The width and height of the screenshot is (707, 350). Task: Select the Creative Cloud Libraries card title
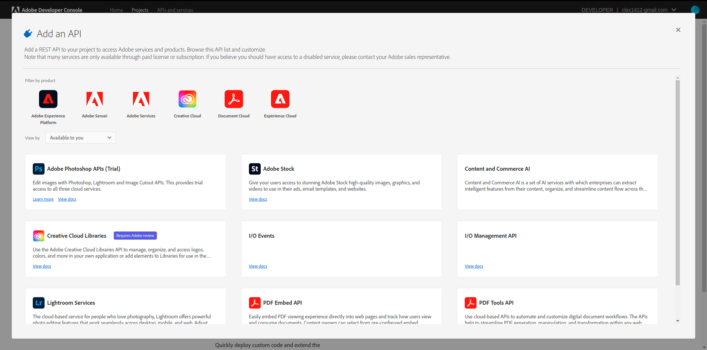click(x=77, y=236)
